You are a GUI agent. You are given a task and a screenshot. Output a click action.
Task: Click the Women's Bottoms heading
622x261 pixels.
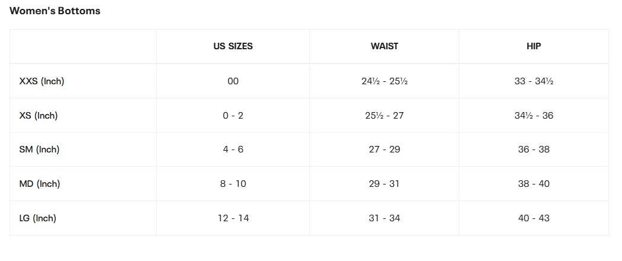coord(55,11)
